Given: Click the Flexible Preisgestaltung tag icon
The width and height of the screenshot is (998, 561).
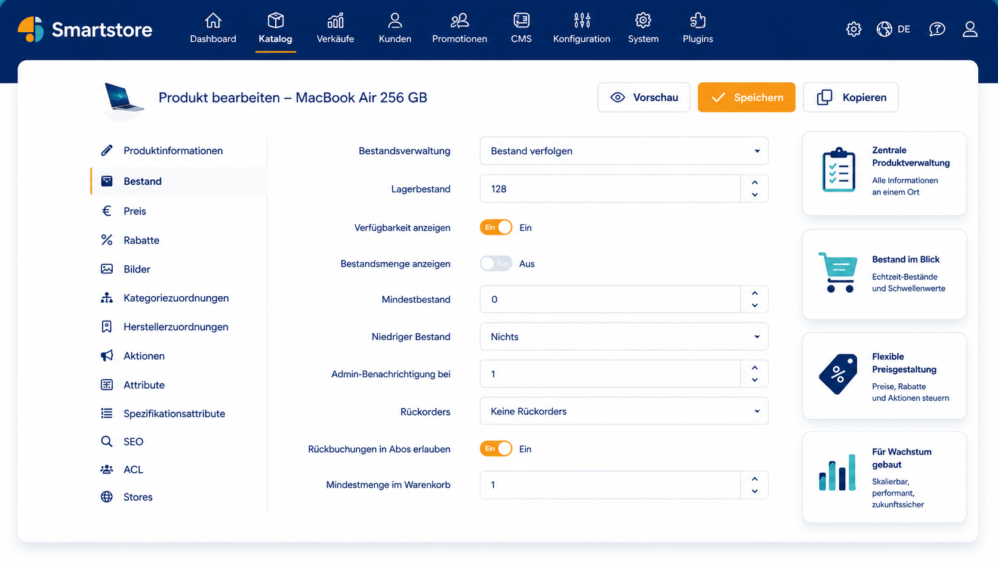Looking at the screenshot, I should 838,374.
